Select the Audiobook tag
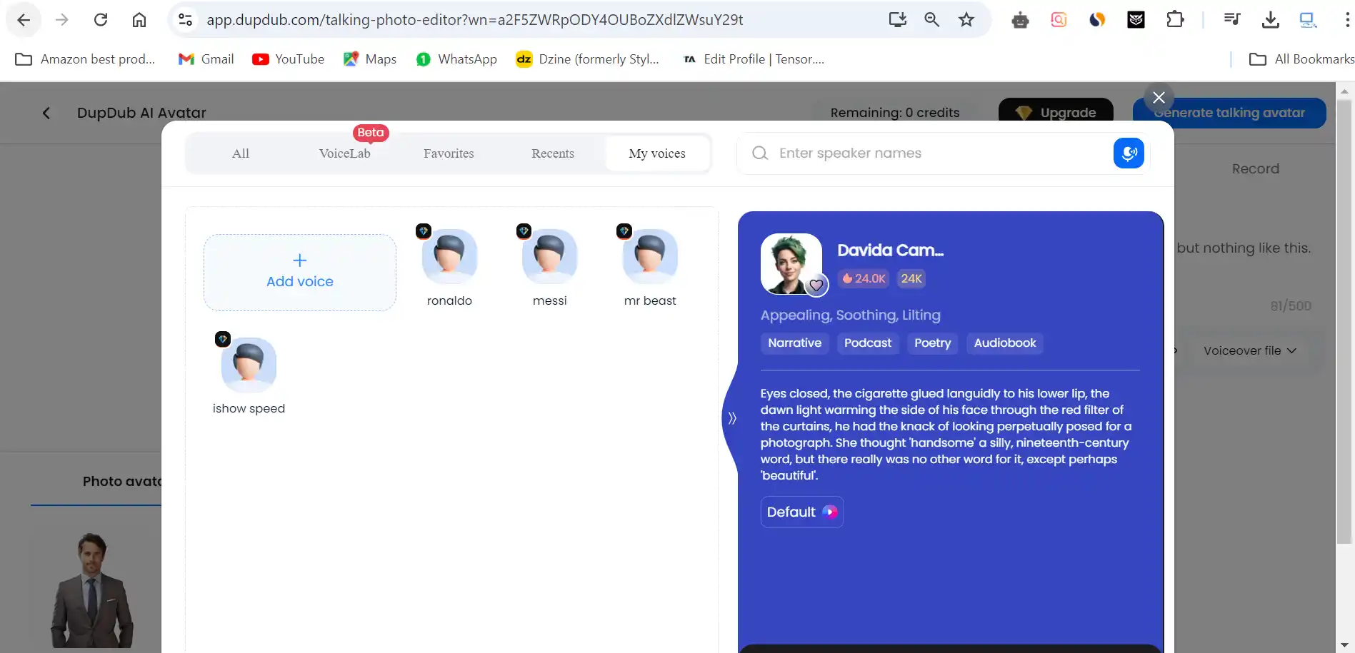 [1005, 343]
